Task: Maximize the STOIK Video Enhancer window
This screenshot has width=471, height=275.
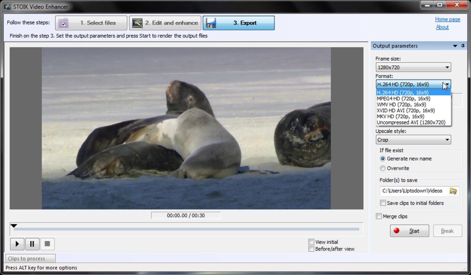Action: 440,5
